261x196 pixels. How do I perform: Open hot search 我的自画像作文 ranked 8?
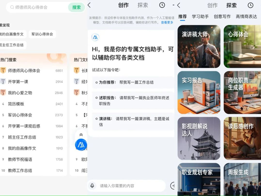(32, 148)
